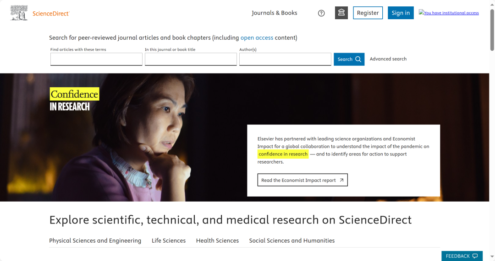The width and height of the screenshot is (495, 261).
Task: Open Journals & Books menu
Action: click(274, 13)
